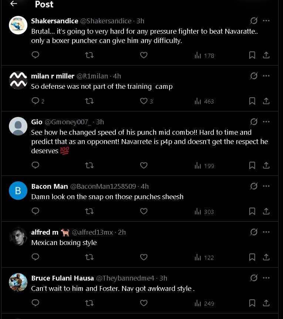Click the back arrow next to Post

click(x=14, y=4)
